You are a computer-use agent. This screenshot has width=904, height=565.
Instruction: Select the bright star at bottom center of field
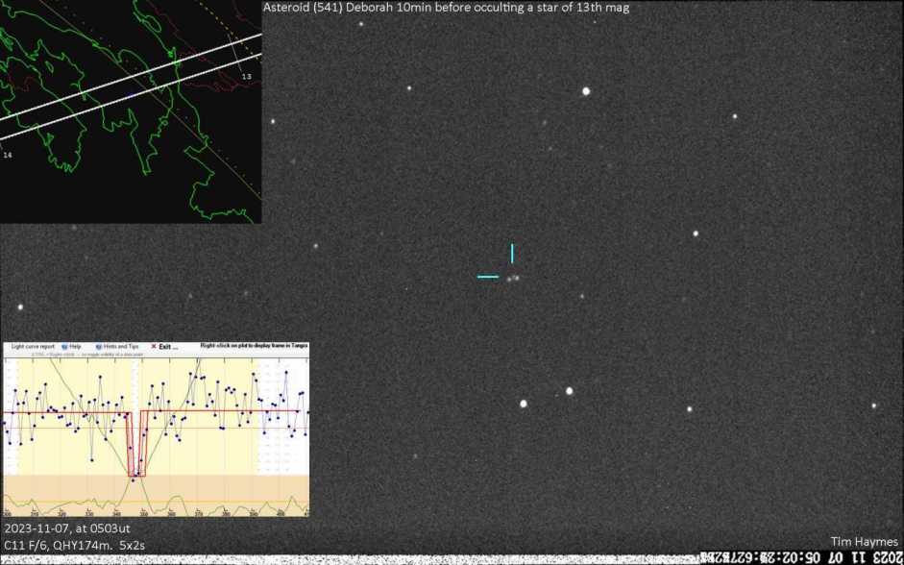pos(524,404)
